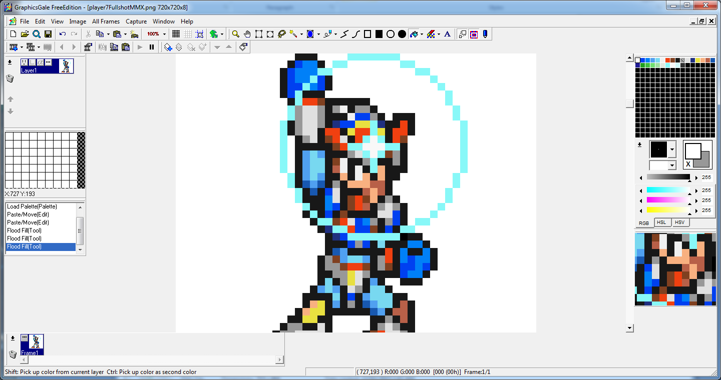Select the Zoom magnifier tool
Viewport: 721px width, 380px height.
coord(235,34)
